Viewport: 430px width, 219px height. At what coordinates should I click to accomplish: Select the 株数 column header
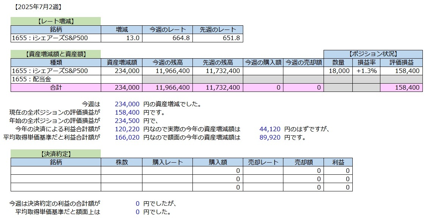[x=122, y=162]
